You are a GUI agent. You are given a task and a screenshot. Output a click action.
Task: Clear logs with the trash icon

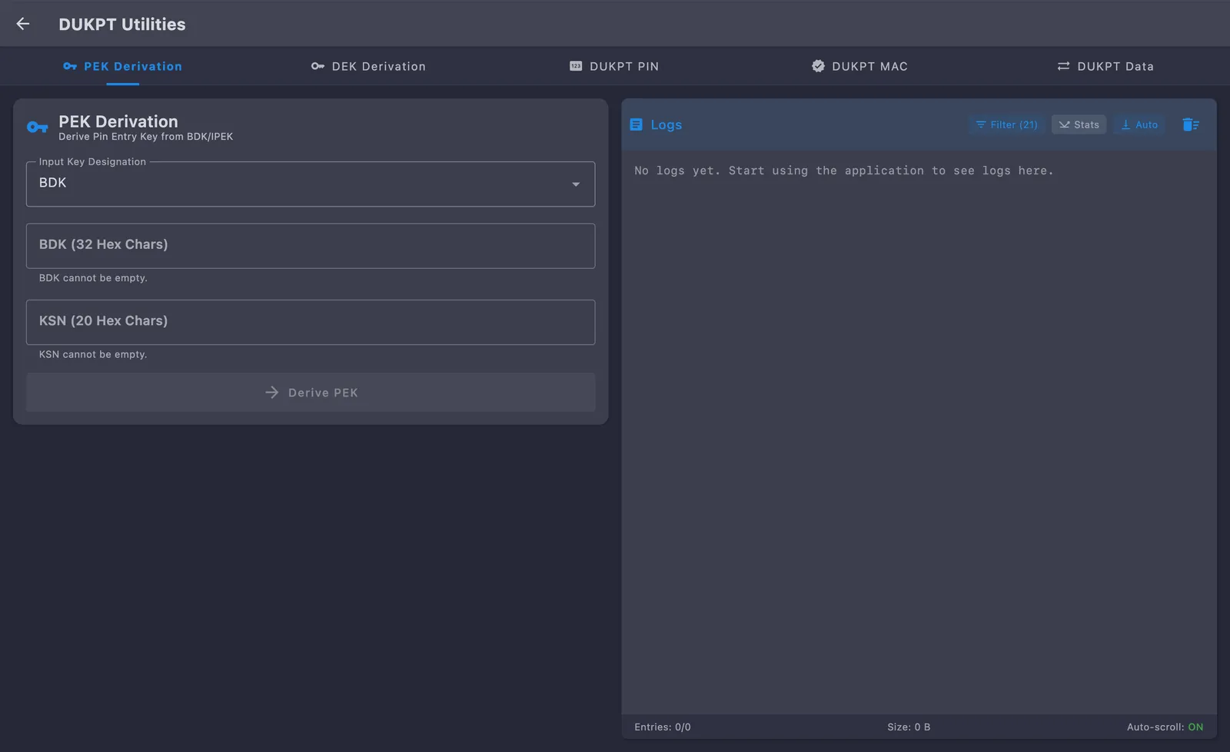point(1191,124)
